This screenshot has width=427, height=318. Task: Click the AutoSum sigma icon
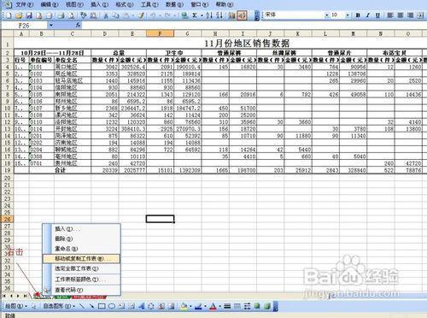coord(195,15)
